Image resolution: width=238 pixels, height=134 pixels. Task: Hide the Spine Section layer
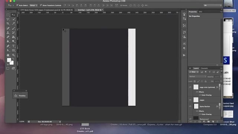[x=190, y=106]
